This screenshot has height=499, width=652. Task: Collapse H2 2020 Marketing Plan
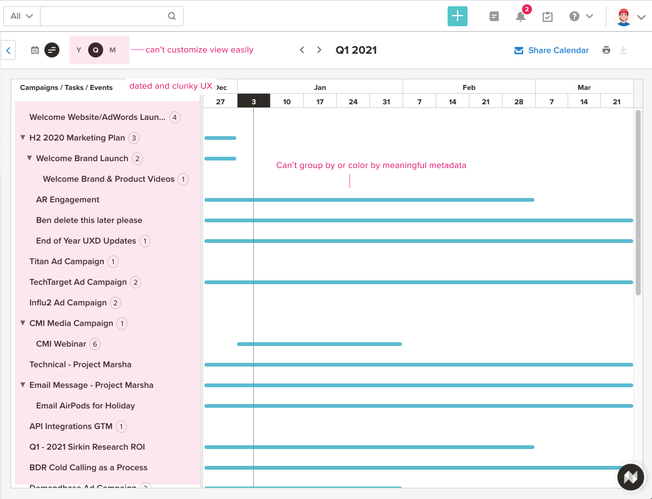(23, 137)
